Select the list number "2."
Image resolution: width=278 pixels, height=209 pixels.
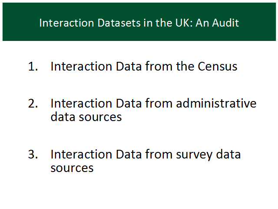(33, 104)
